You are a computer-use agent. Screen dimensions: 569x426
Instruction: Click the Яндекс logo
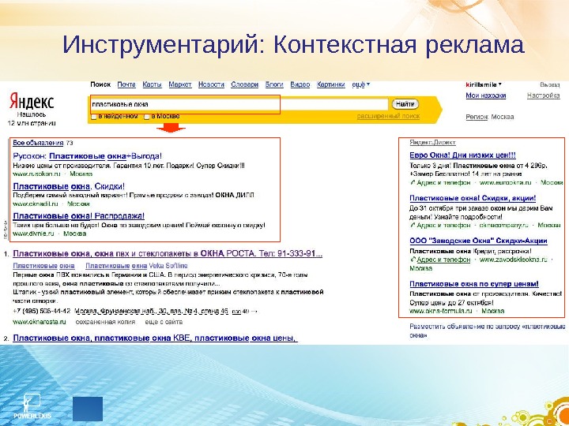coord(32,102)
